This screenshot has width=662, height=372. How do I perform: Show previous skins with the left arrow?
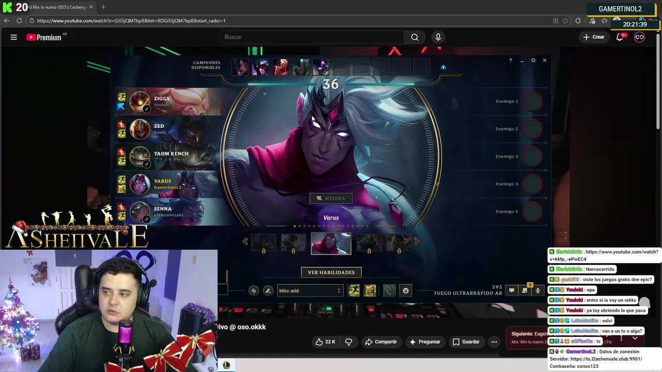245,241
